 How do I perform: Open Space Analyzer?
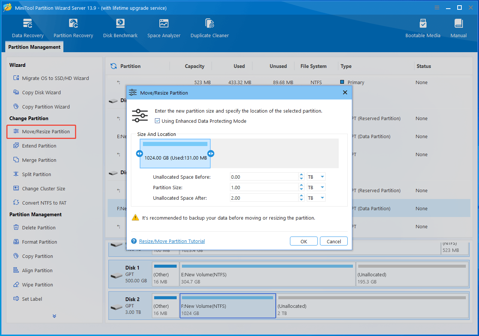coord(164,29)
